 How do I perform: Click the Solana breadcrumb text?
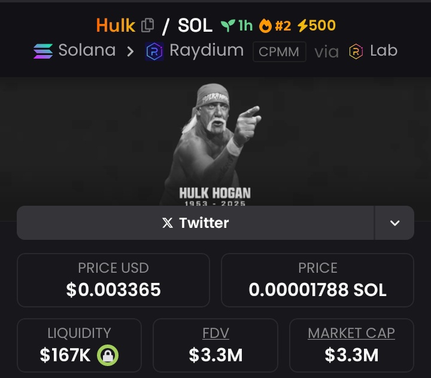[x=87, y=50]
